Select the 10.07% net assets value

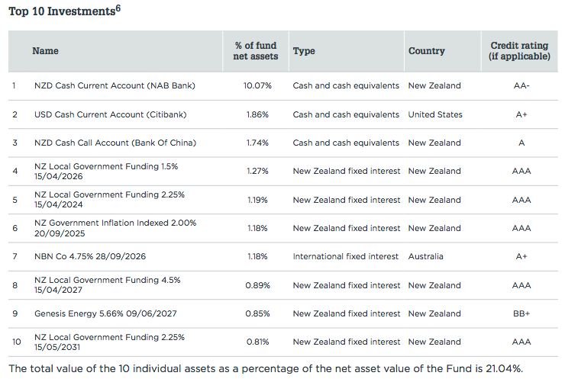[257, 85]
